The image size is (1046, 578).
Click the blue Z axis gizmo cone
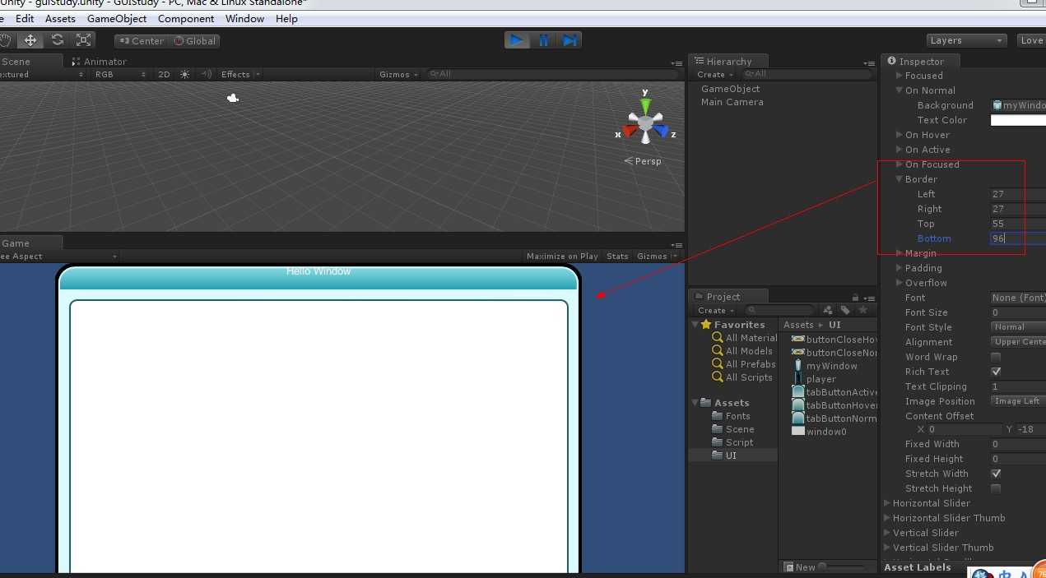[662, 131]
